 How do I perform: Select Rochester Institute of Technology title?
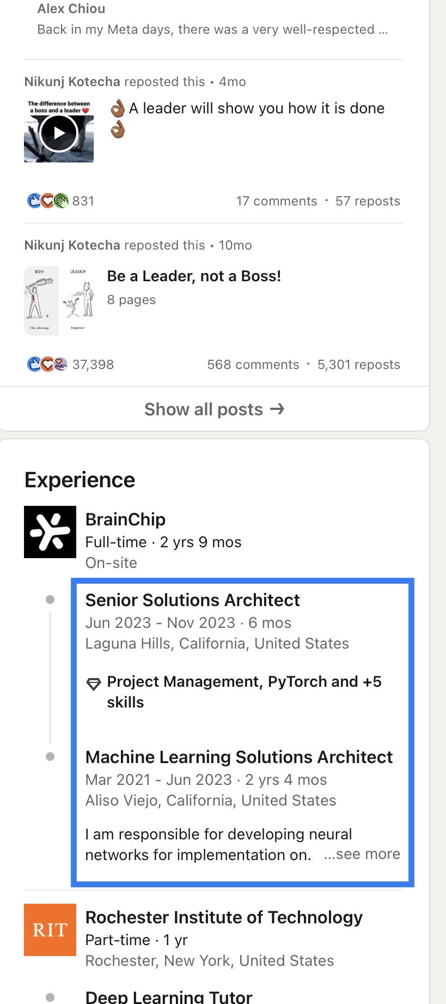click(224, 917)
